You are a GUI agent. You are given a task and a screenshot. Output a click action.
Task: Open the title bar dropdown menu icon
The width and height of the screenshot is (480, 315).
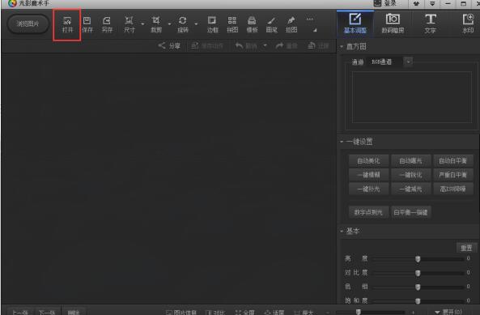(432, 3)
